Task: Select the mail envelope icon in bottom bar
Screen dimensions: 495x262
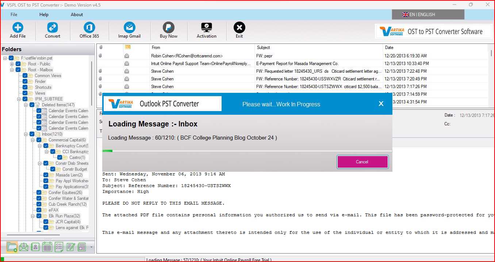Action: 24,247
